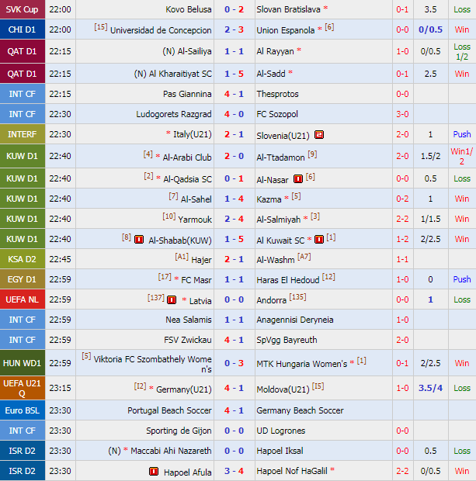
Task: Click the red card icon before Hapoel Afula
Action: pos(154,471)
